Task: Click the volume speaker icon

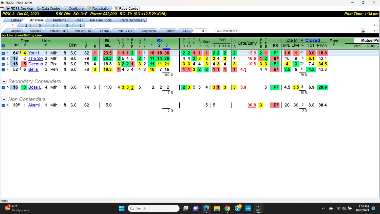Action: coord(344,208)
